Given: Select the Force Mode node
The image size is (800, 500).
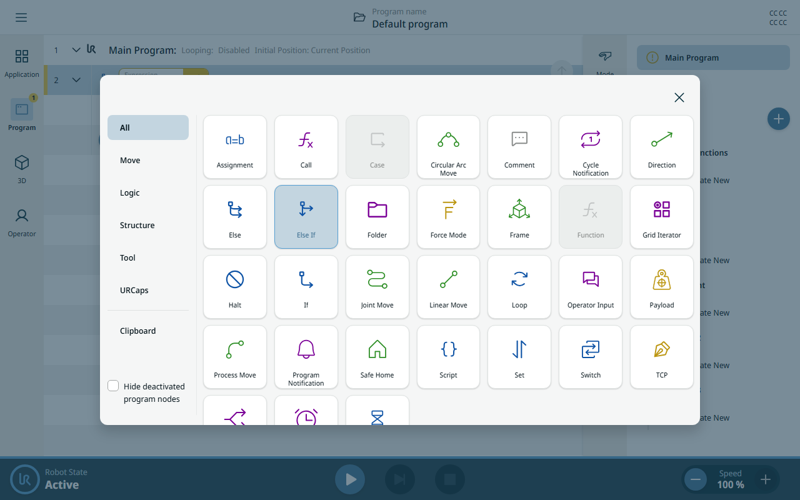Looking at the screenshot, I should point(448,217).
